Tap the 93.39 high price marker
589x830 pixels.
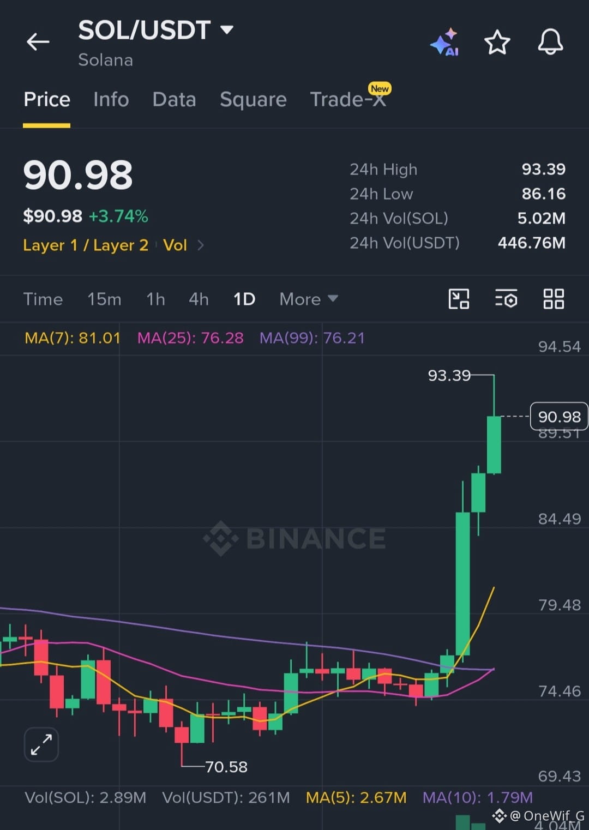449,376
